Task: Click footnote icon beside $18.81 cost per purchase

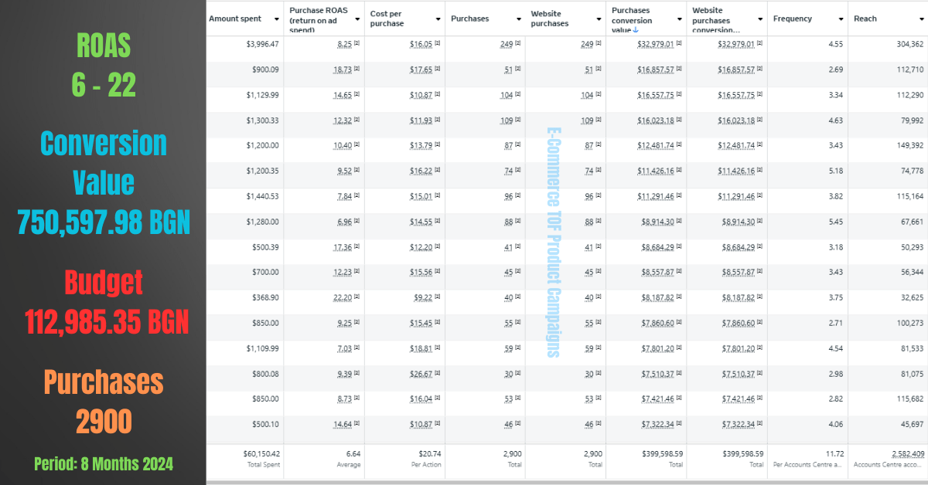Action: [438, 348]
